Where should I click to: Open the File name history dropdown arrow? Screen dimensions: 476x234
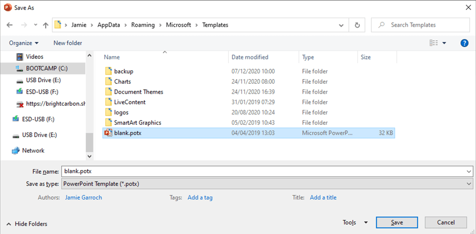point(469,171)
